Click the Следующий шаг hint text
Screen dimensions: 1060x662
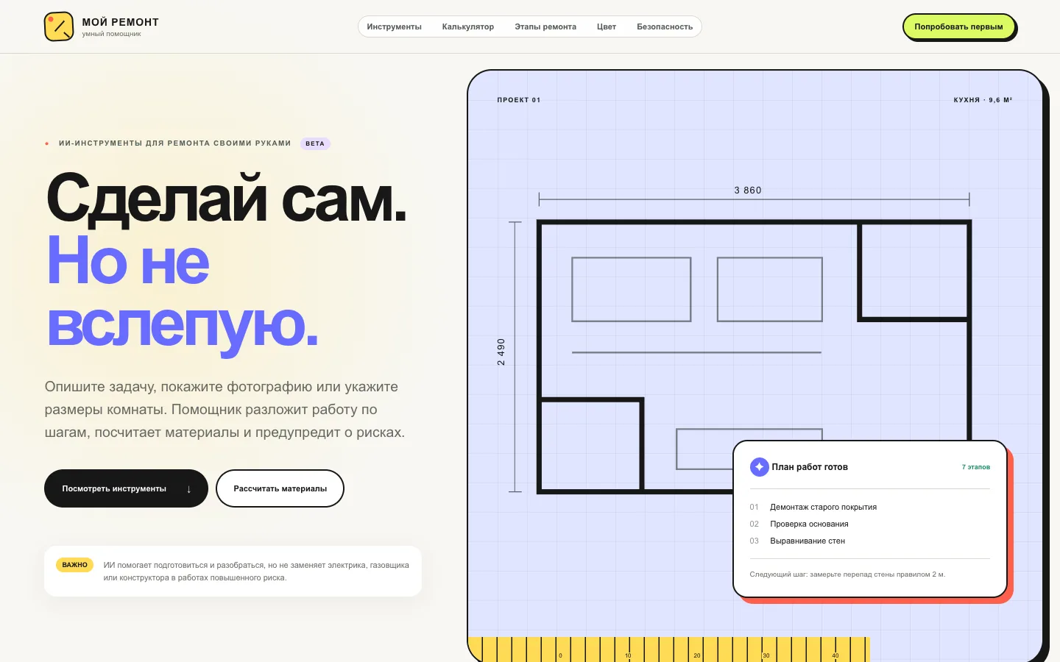point(847,574)
